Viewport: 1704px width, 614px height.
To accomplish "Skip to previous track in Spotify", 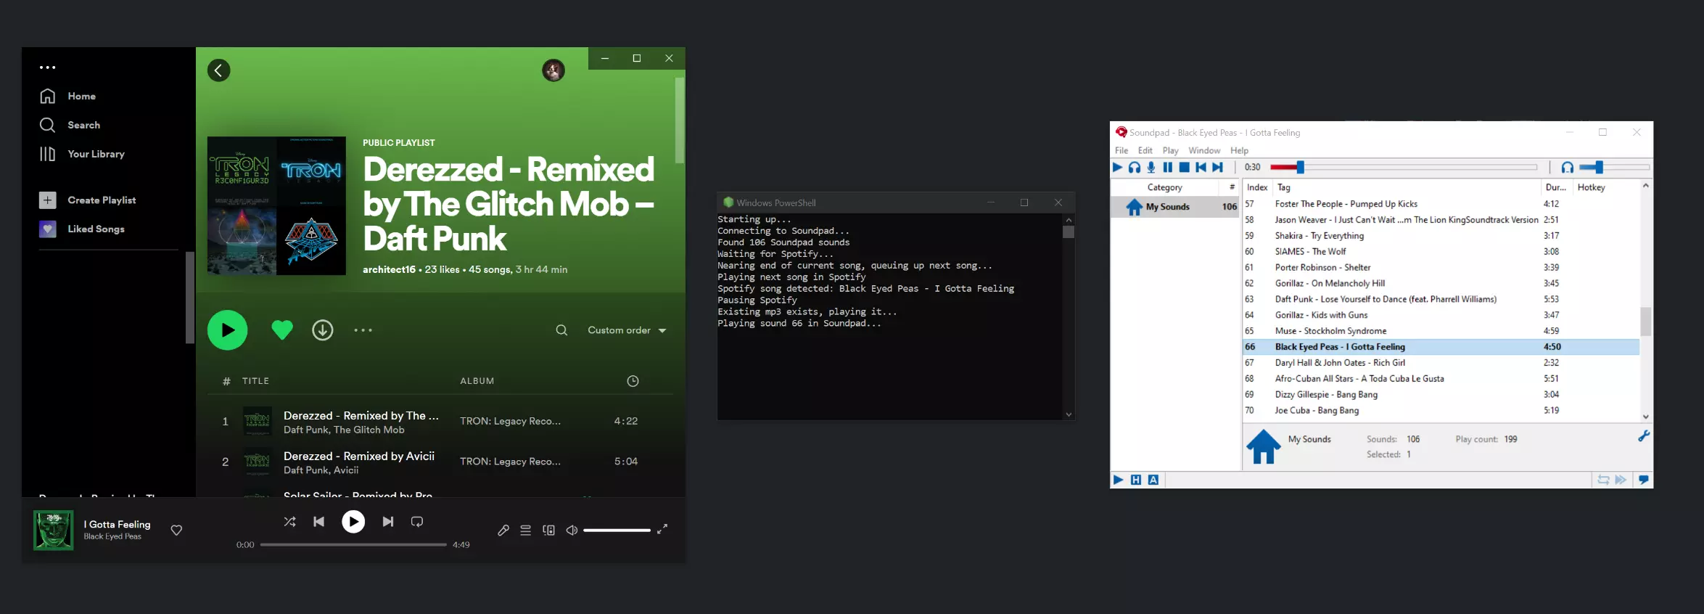I will tap(318, 521).
